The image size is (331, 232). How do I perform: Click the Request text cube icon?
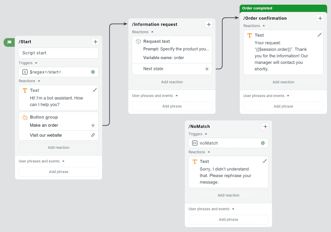pos(138,41)
